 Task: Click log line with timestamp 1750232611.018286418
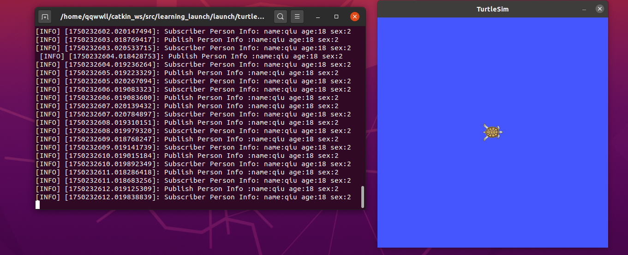pos(187,172)
